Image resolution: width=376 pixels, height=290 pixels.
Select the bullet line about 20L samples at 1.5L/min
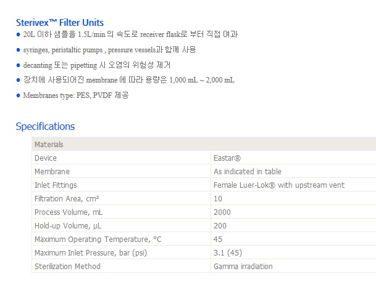point(130,34)
